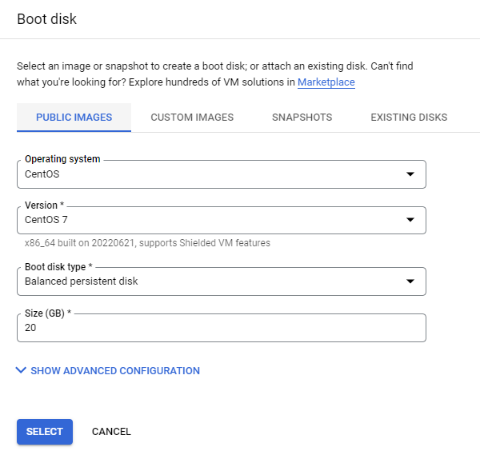The image size is (480, 455).
Task: Open the CentOS operating system selector
Action: click(x=222, y=174)
